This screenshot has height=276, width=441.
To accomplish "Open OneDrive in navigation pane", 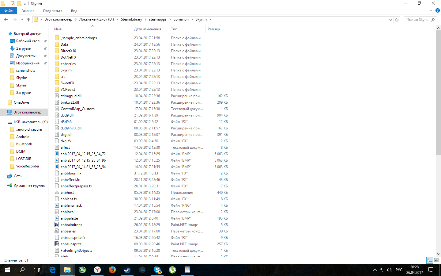I will (21, 102).
